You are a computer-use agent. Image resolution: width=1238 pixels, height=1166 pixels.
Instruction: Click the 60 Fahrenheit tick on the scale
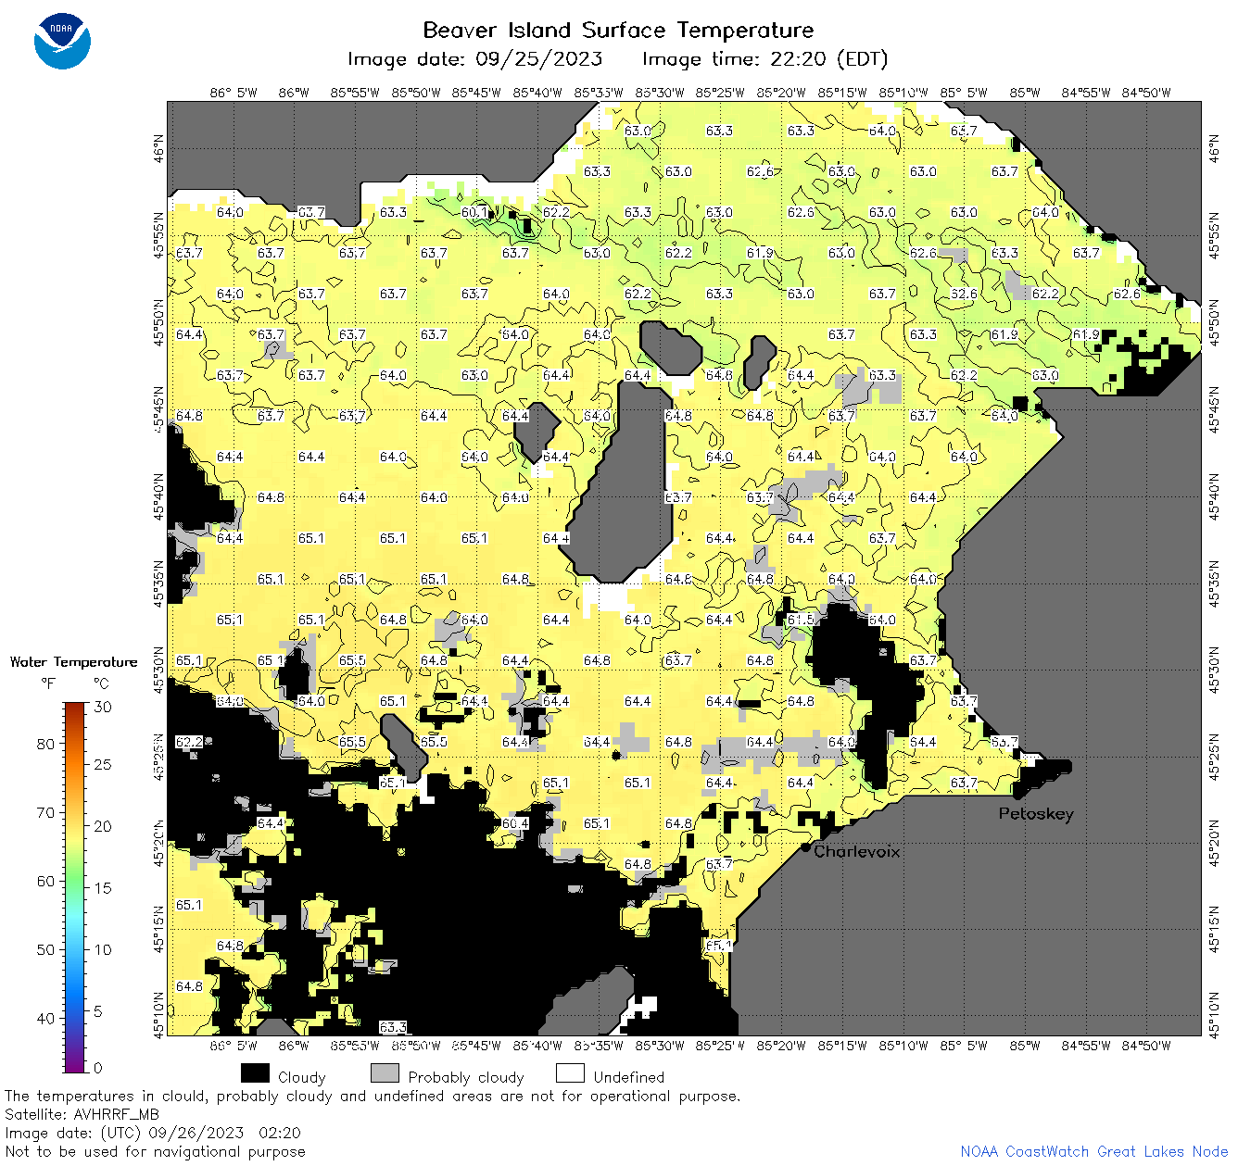(x=45, y=881)
